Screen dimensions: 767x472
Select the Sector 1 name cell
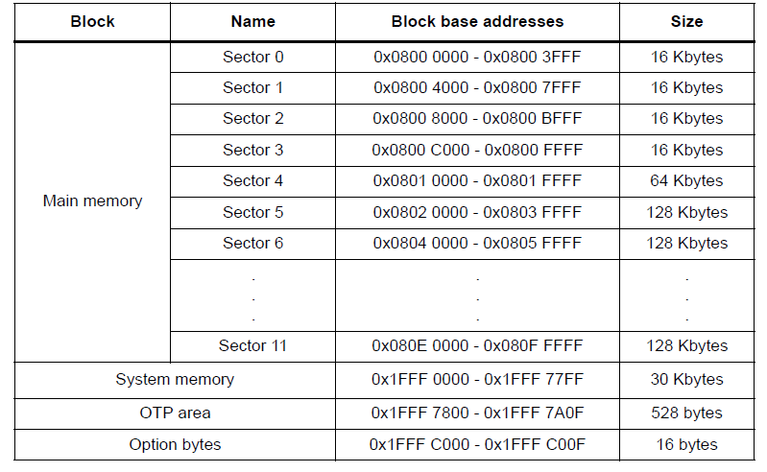253,87
